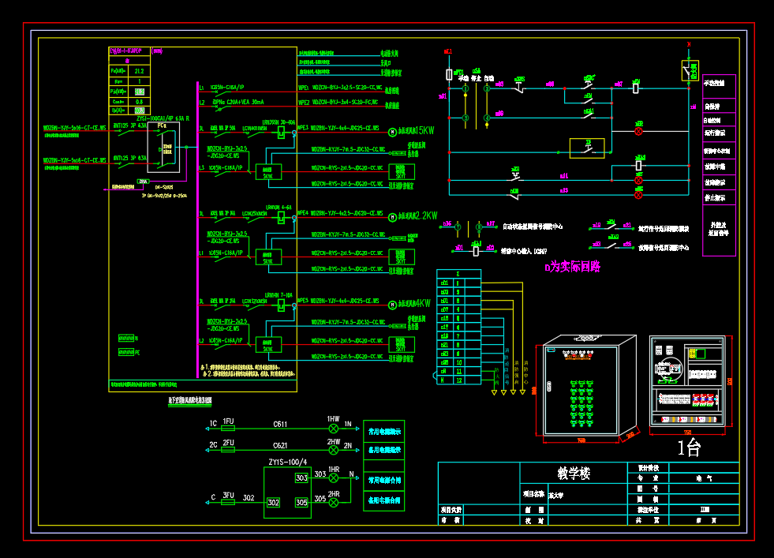Select the 2.2KW fan load text
This screenshot has height=558, width=774.
click(x=417, y=215)
